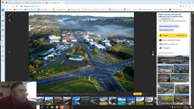Image resolution: width=194 pixels, height=109 pixels.
Task: Open File Explorer from the taskbar
Action: [52, 107]
